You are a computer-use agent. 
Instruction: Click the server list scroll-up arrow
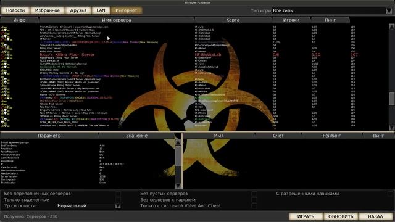coord(392,27)
